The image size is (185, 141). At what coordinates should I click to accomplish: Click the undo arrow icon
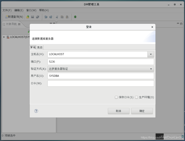46,17
